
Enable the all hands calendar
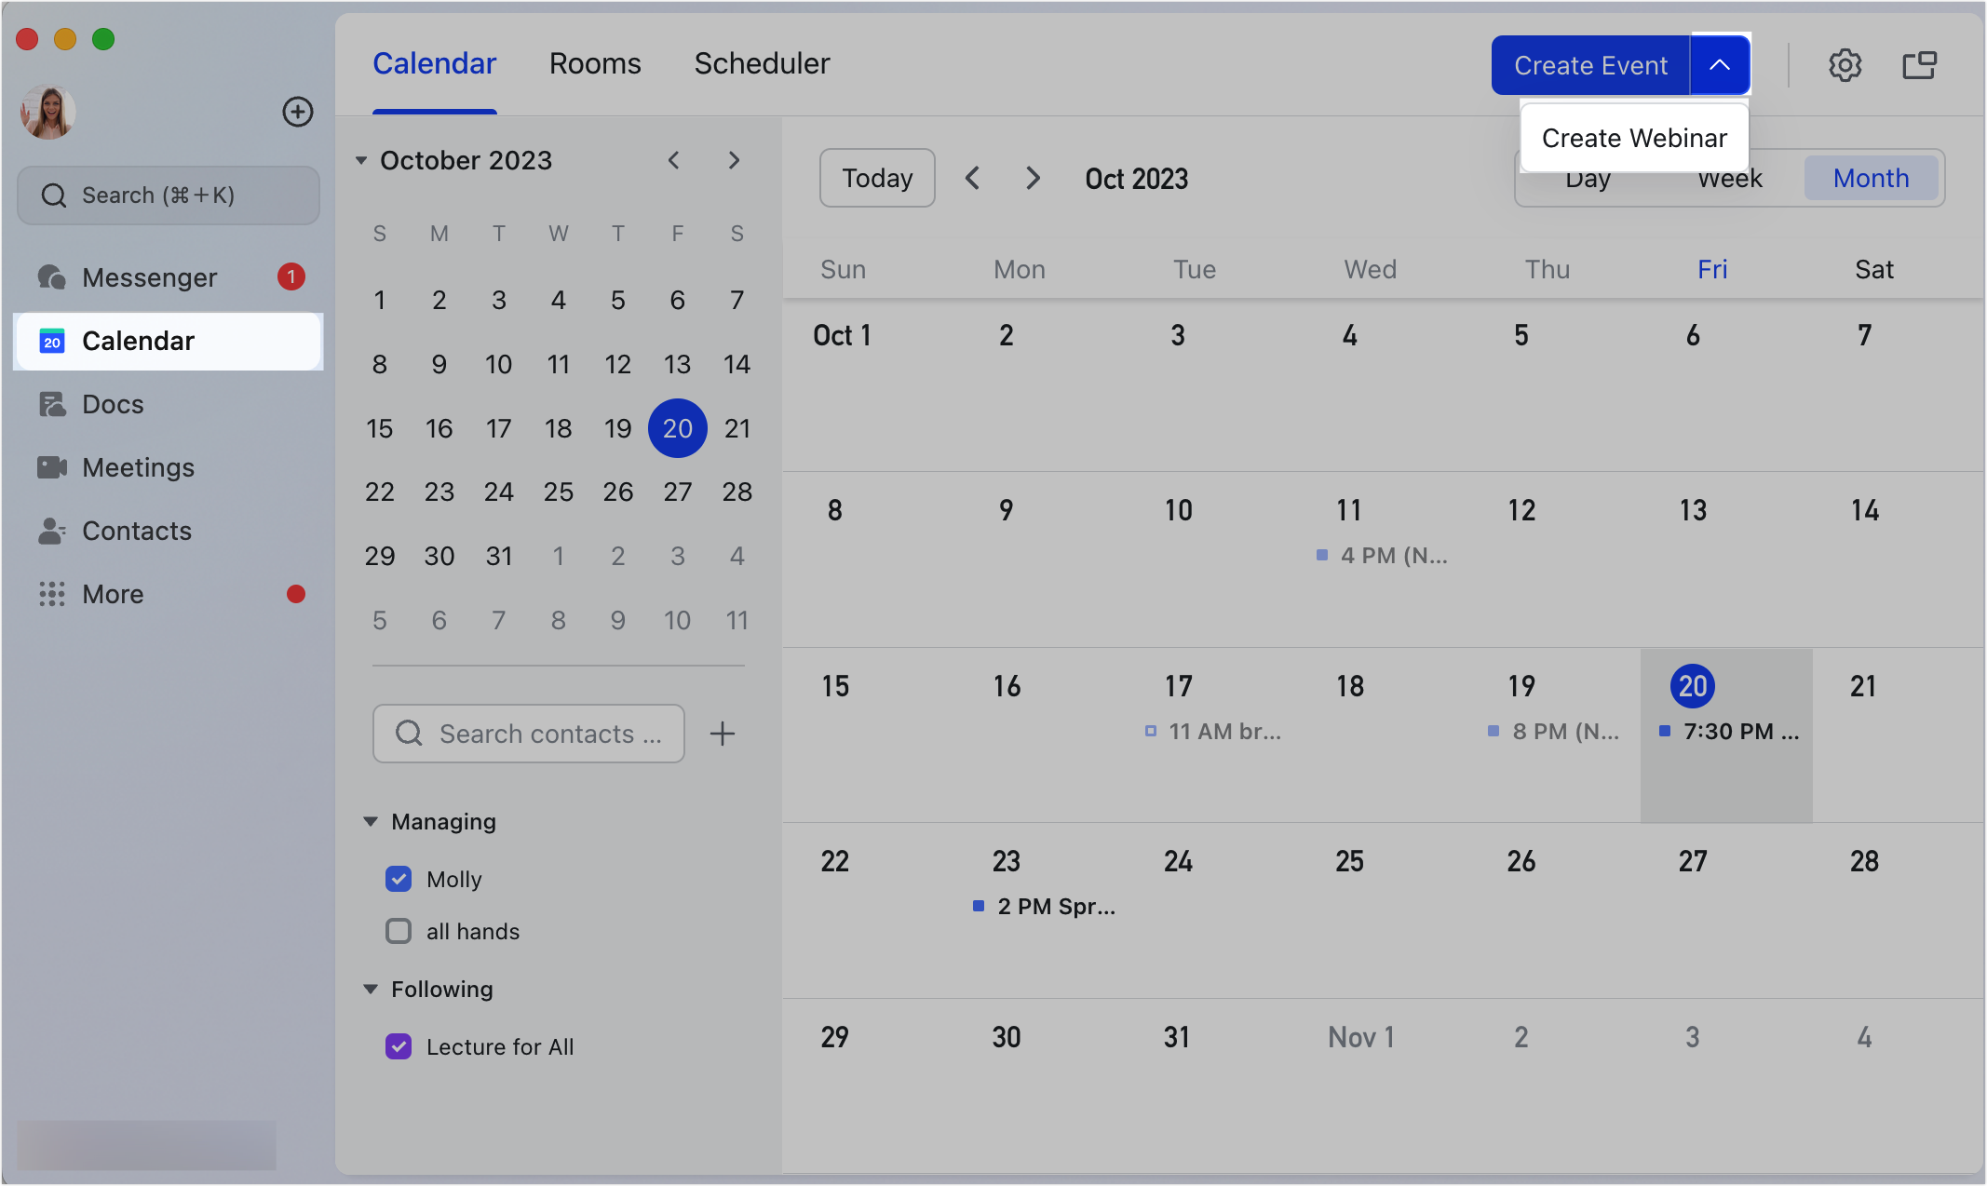pyautogui.click(x=399, y=931)
